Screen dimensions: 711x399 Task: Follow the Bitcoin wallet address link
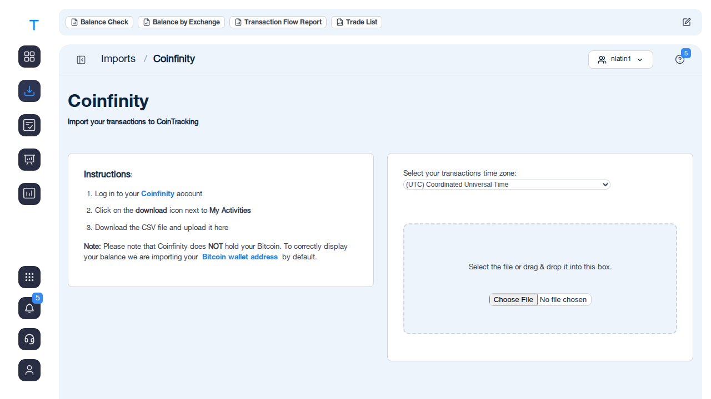coord(240,257)
